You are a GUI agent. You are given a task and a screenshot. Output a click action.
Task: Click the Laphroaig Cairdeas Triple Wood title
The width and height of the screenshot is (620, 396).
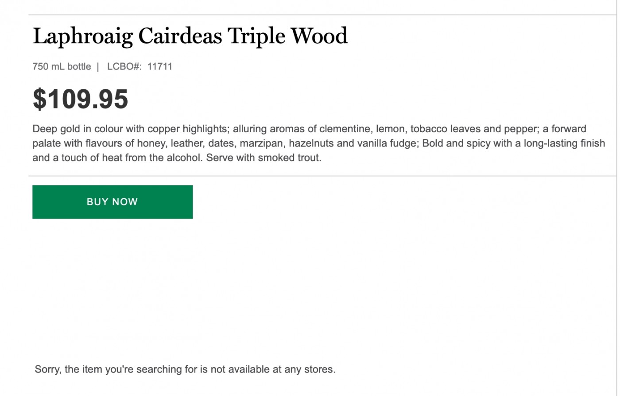[x=190, y=36]
